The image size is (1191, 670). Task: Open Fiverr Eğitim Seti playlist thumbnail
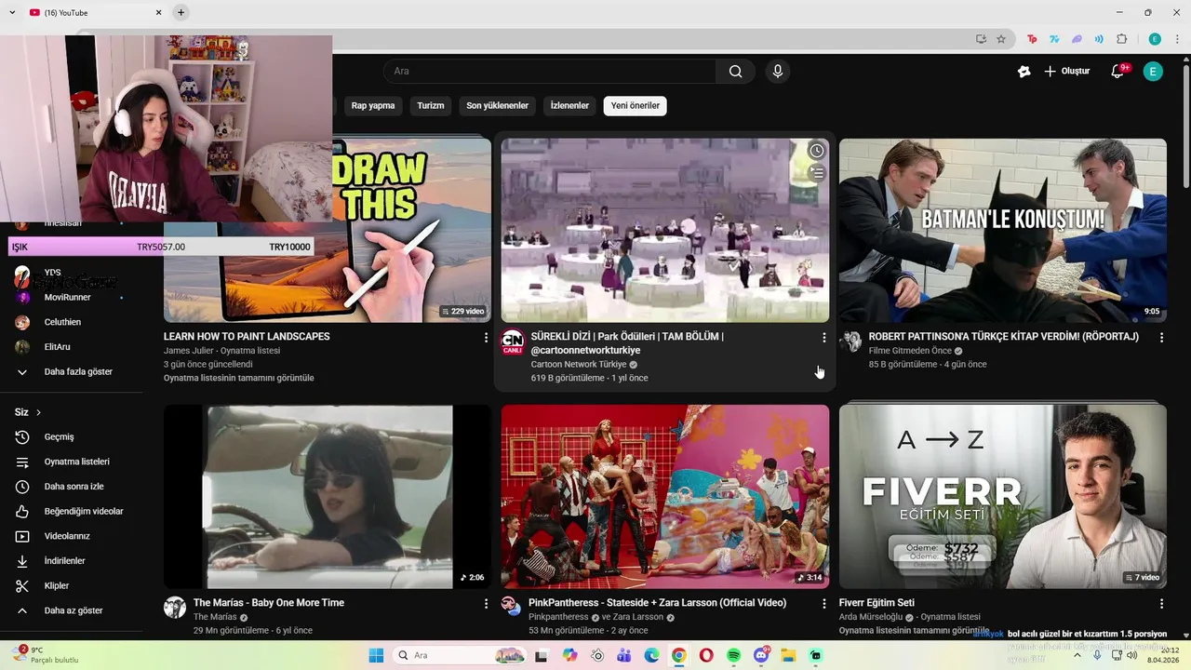click(1002, 496)
